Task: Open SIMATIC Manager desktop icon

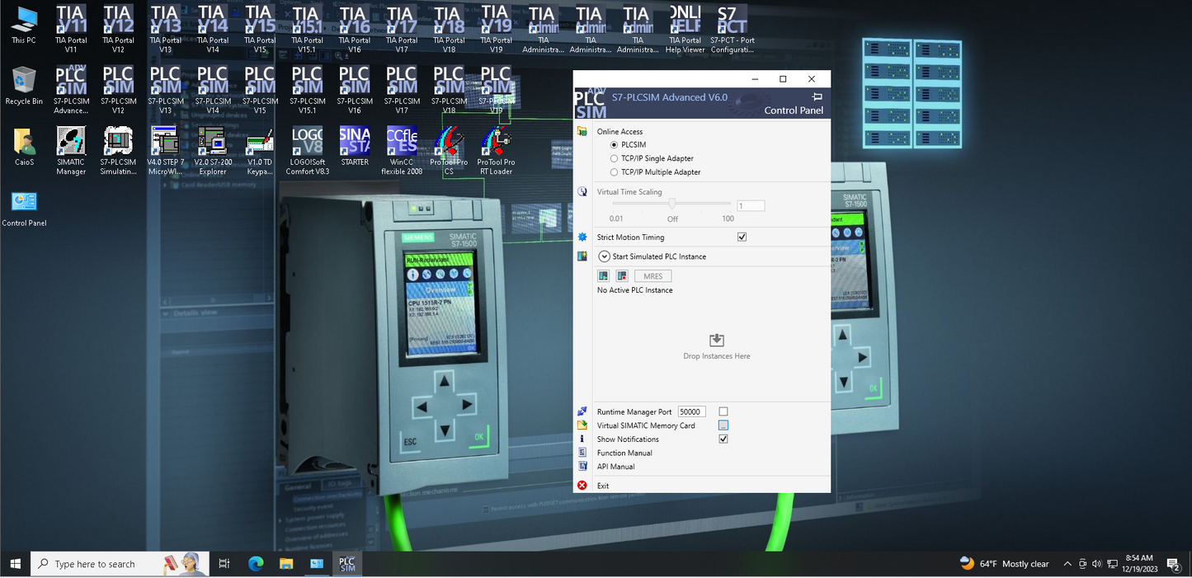Action: pyautogui.click(x=71, y=149)
